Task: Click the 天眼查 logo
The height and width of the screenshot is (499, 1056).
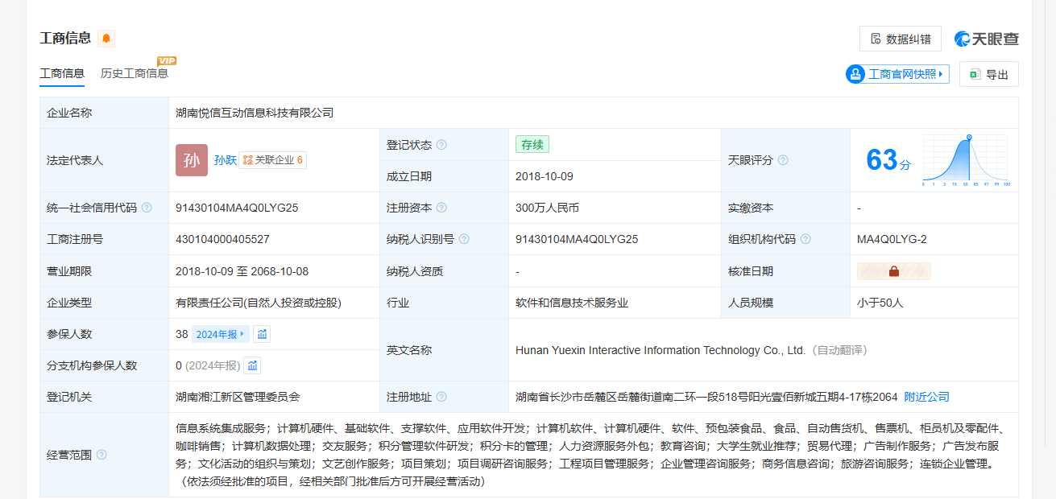Action: point(986,39)
